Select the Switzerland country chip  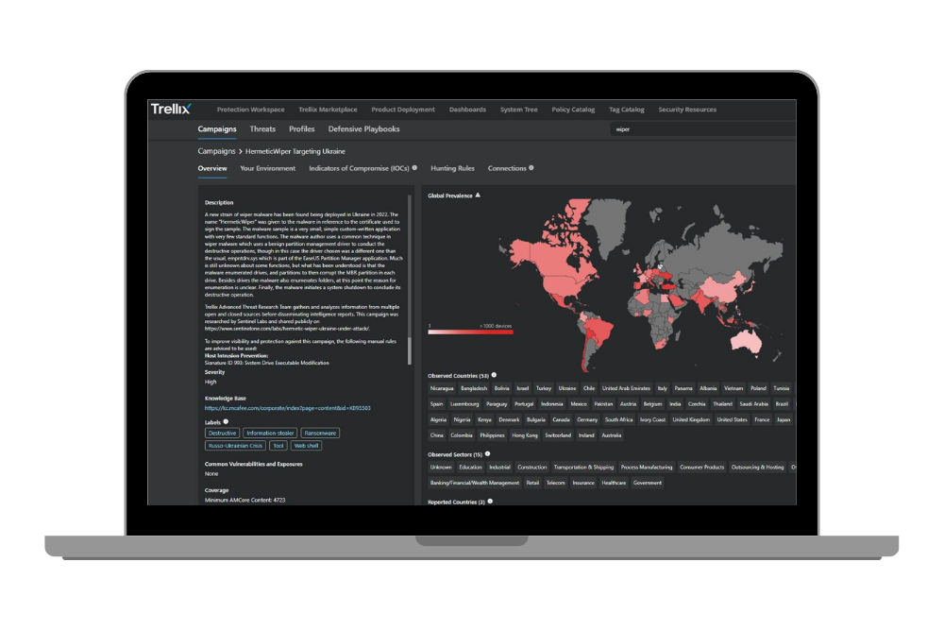pos(558,435)
